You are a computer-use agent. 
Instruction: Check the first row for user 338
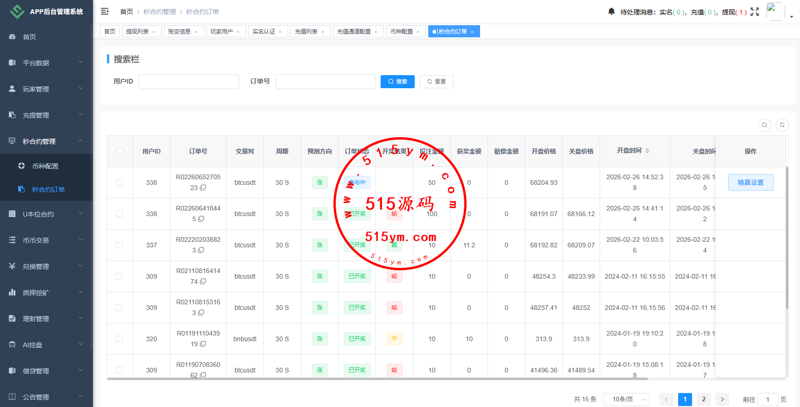pyautogui.click(x=119, y=182)
